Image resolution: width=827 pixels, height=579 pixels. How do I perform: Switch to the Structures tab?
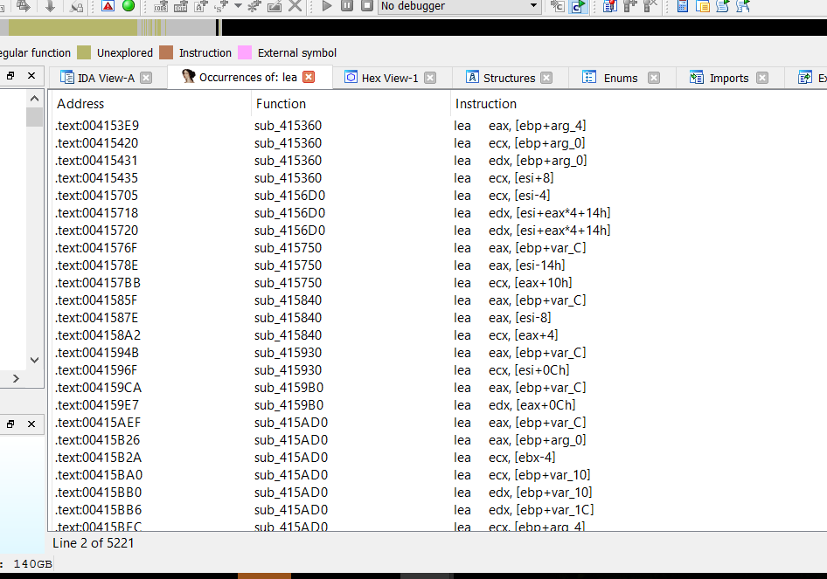point(508,78)
